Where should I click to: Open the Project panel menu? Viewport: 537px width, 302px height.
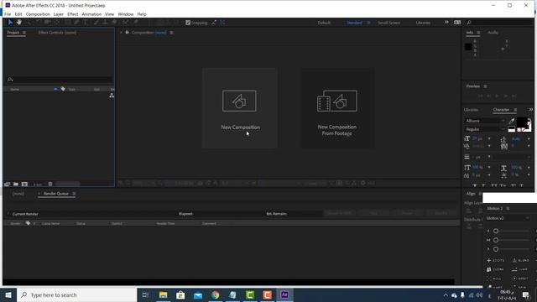pyautogui.click(x=24, y=33)
